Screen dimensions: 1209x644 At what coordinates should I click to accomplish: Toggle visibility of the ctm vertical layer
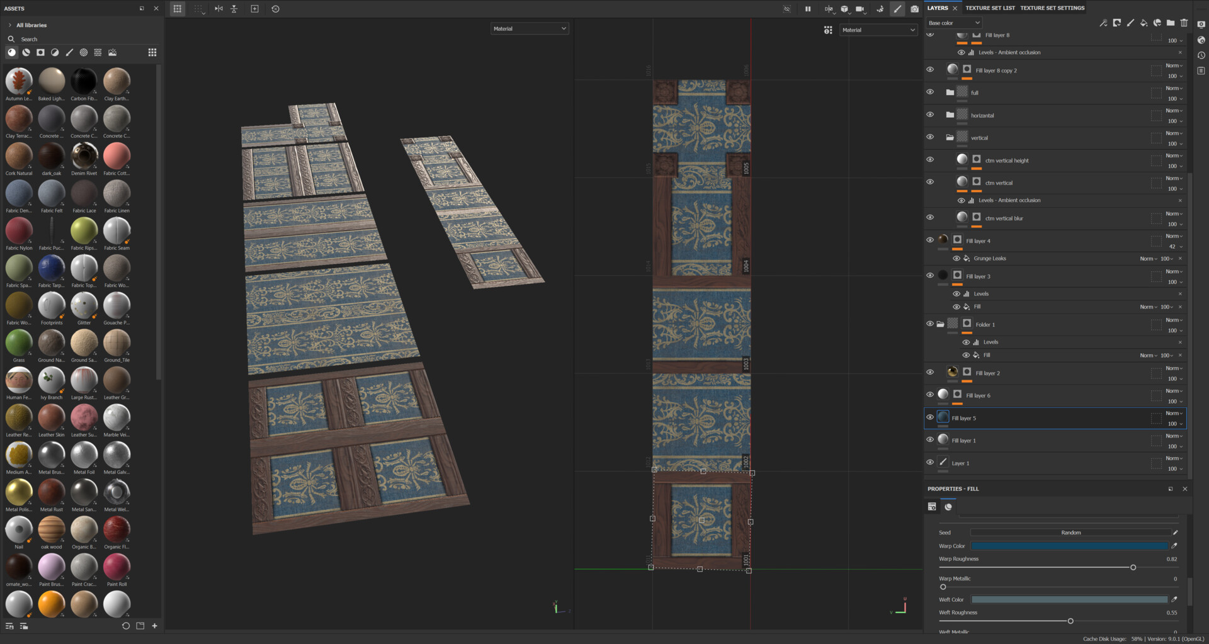coord(930,182)
